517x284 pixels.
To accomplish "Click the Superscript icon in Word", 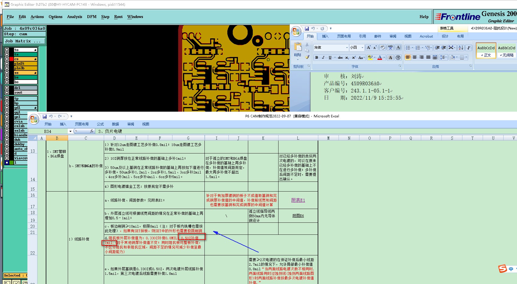I will 354,58.
